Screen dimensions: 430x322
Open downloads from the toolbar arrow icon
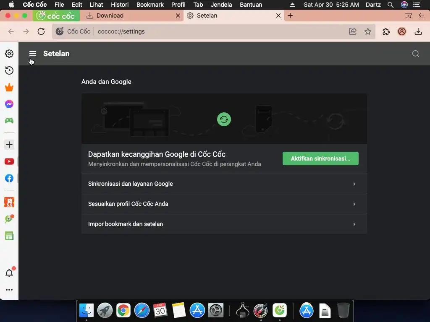click(418, 31)
